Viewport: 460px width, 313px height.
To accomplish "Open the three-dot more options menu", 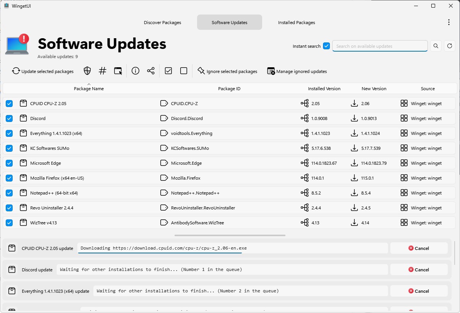I will 449,23.
